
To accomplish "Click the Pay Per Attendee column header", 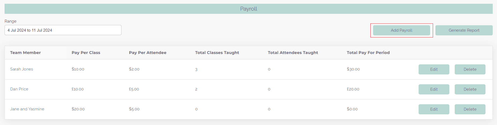I will (148, 53).
